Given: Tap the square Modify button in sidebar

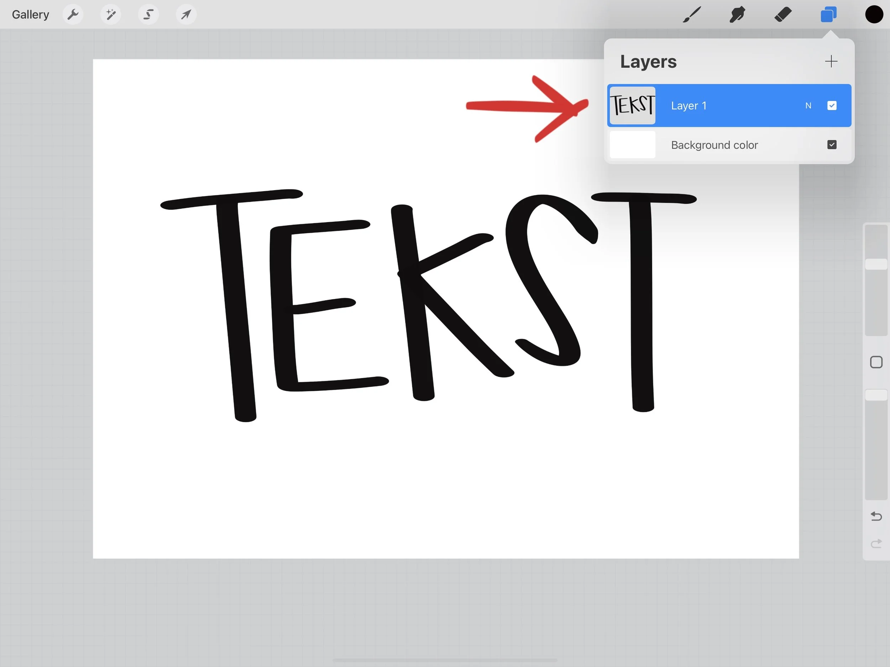Looking at the screenshot, I should point(876,362).
